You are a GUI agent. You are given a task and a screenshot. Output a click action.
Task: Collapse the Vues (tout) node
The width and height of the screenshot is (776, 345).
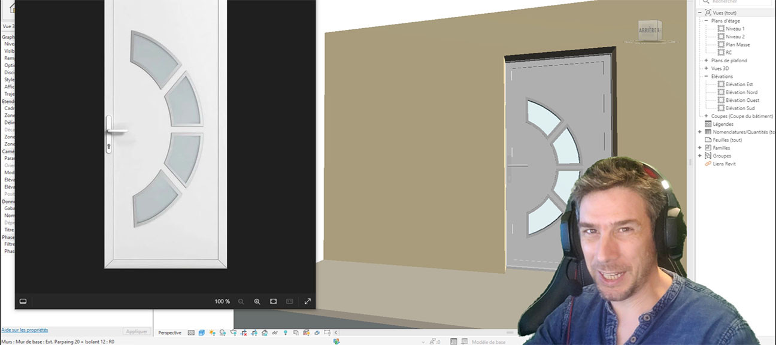click(x=700, y=13)
